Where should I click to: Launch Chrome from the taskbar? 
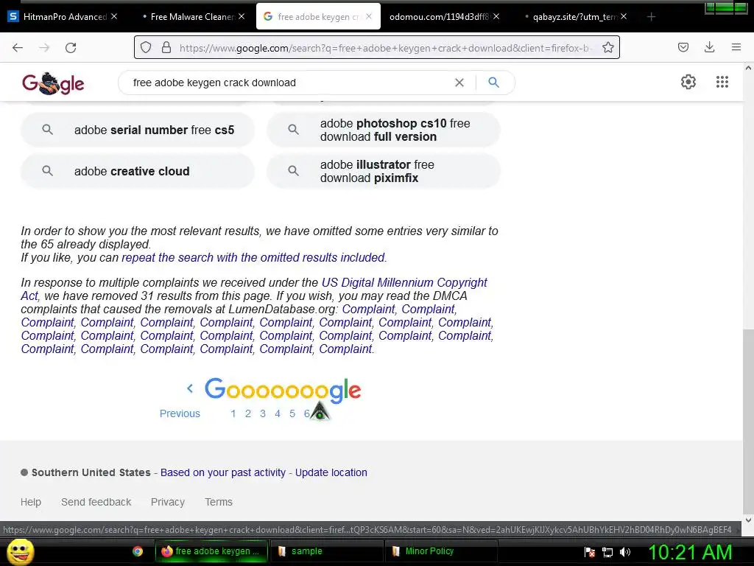point(138,551)
